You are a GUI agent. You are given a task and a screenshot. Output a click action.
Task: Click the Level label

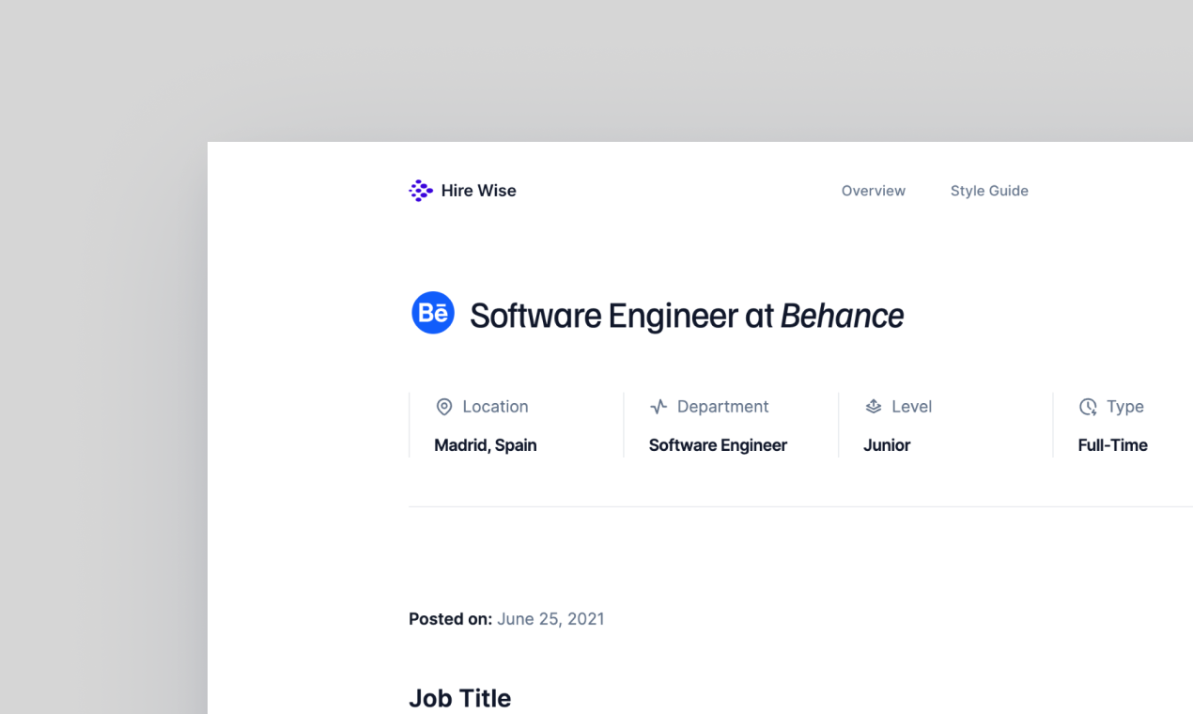click(911, 407)
